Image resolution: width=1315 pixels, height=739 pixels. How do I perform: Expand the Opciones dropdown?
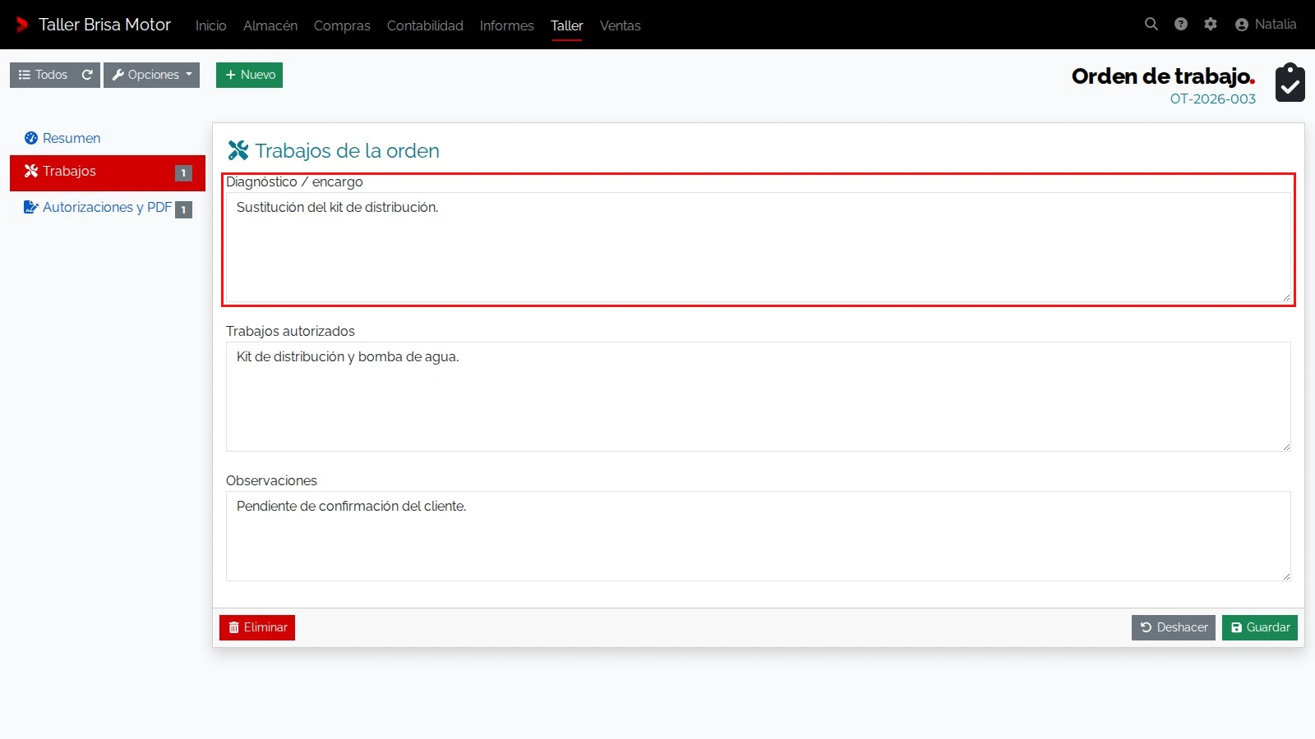(x=151, y=75)
